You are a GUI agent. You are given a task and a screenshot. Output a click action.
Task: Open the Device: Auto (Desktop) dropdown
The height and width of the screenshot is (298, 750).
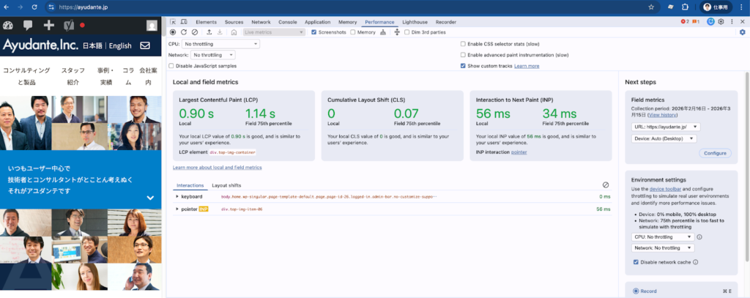coord(664,138)
